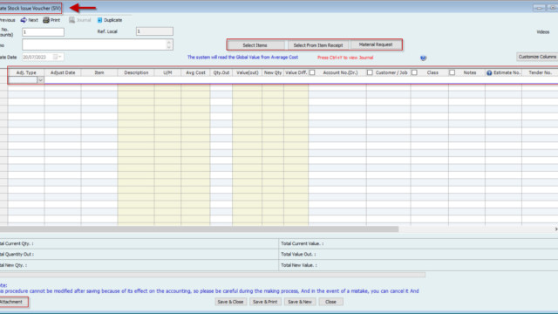Open the Adj. Type dropdown in first row
Viewport: 558px width, 314px height.
(40, 80)
